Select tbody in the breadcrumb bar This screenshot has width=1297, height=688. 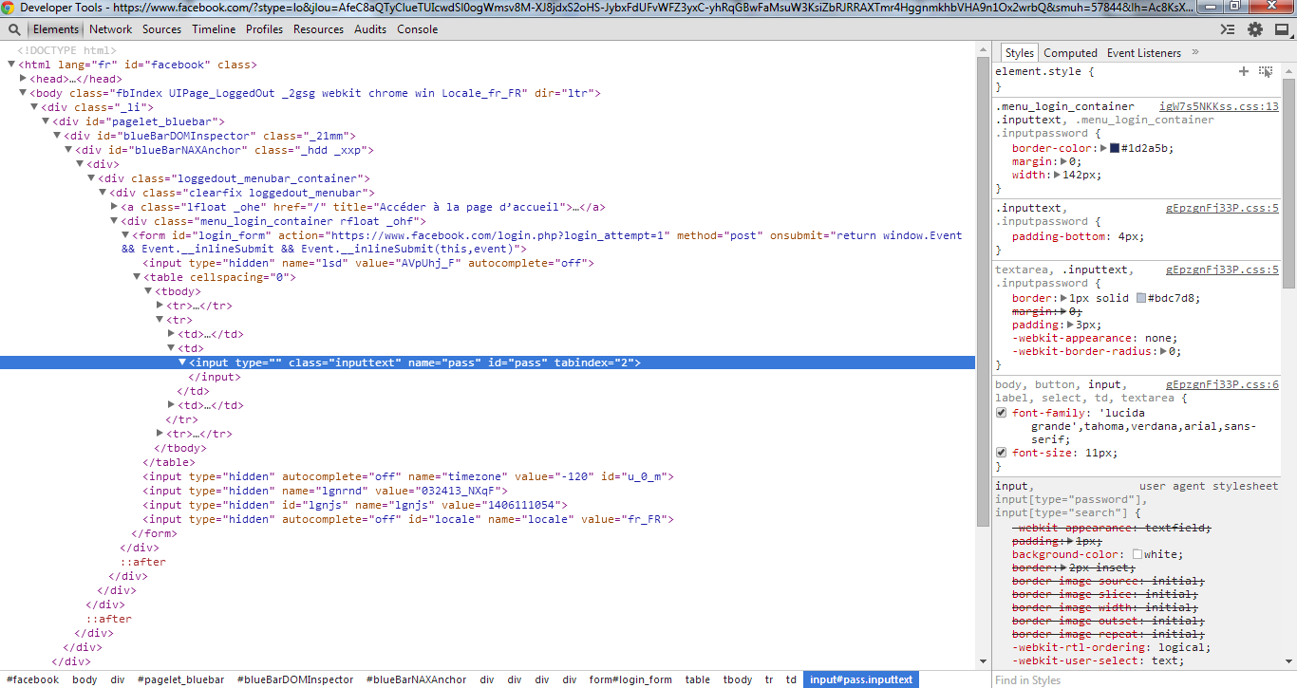click(738, 679)
